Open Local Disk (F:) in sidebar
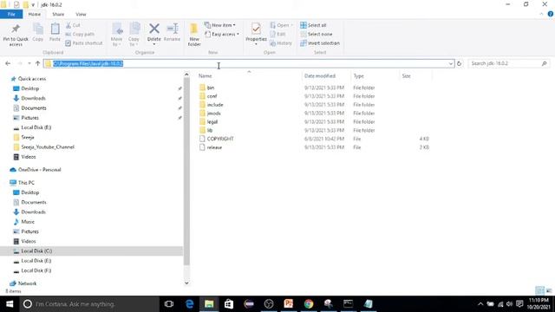This screenshot has width=555, height=312. (x=36, y=270)
